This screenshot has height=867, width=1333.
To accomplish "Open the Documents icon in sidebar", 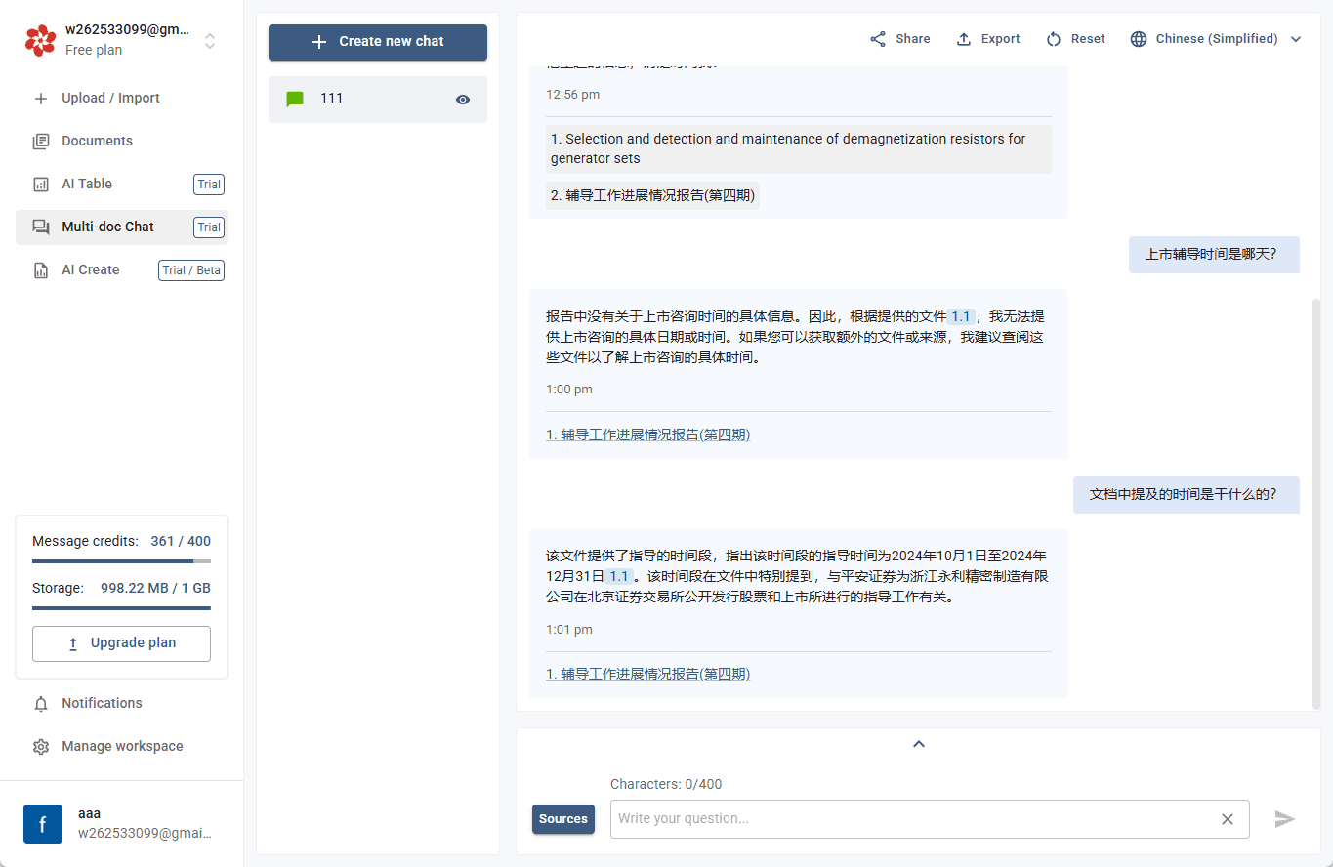I will click(41, 142).
